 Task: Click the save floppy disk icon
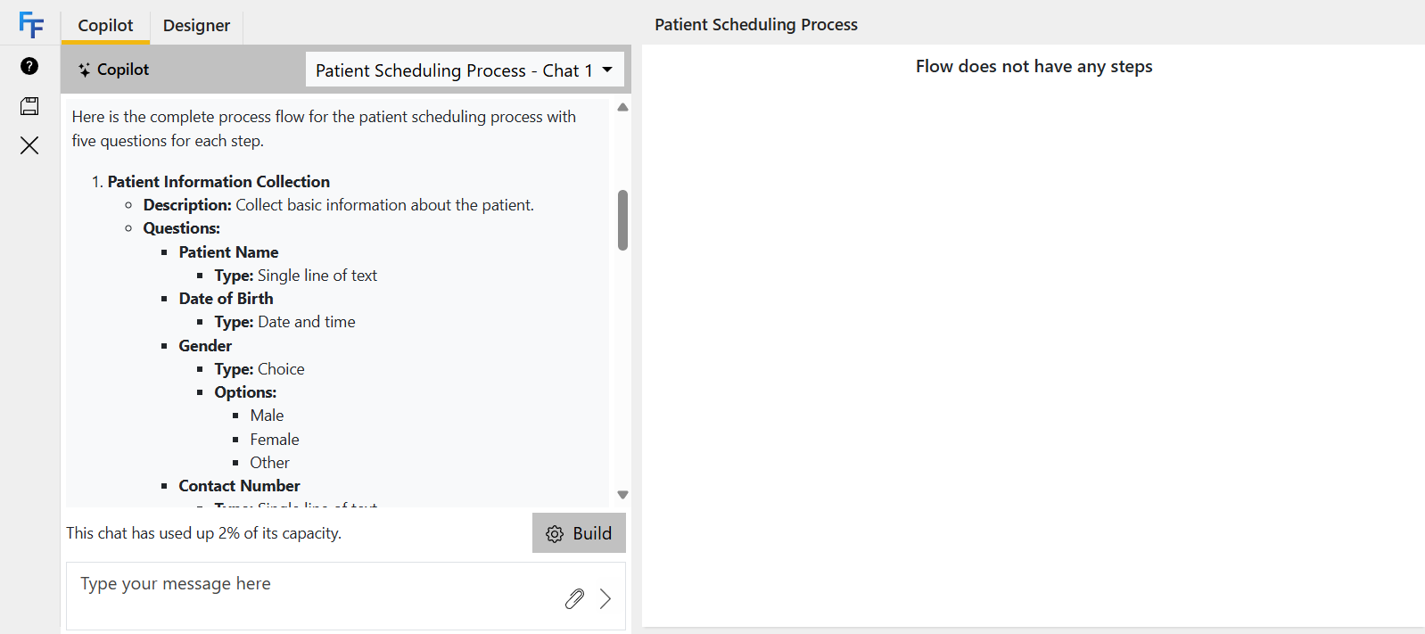click(29, 106)
